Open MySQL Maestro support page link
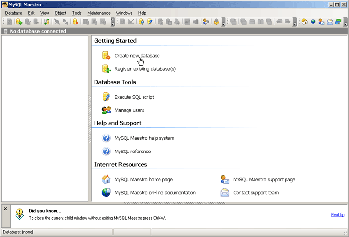Viewport: 349px width, 237px height. [x=264, y=180]
